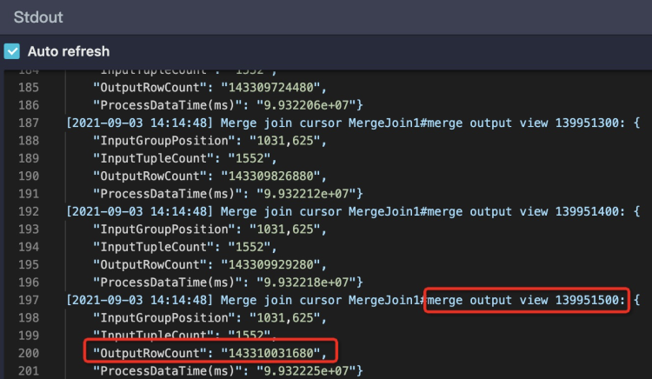
Task: Click line number 200
Action: (x=29, y=353)
